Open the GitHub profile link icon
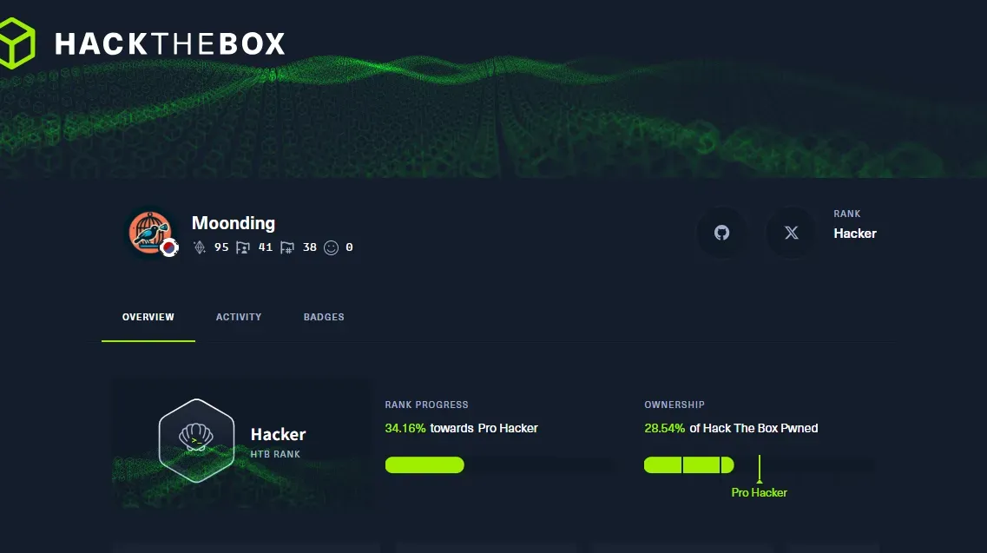Screen dimensions: 987x553 coord(721,233)
